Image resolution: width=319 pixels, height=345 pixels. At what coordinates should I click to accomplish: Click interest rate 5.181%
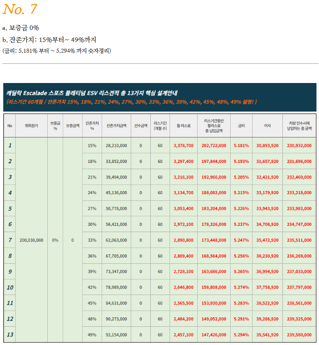coord(241,145)
